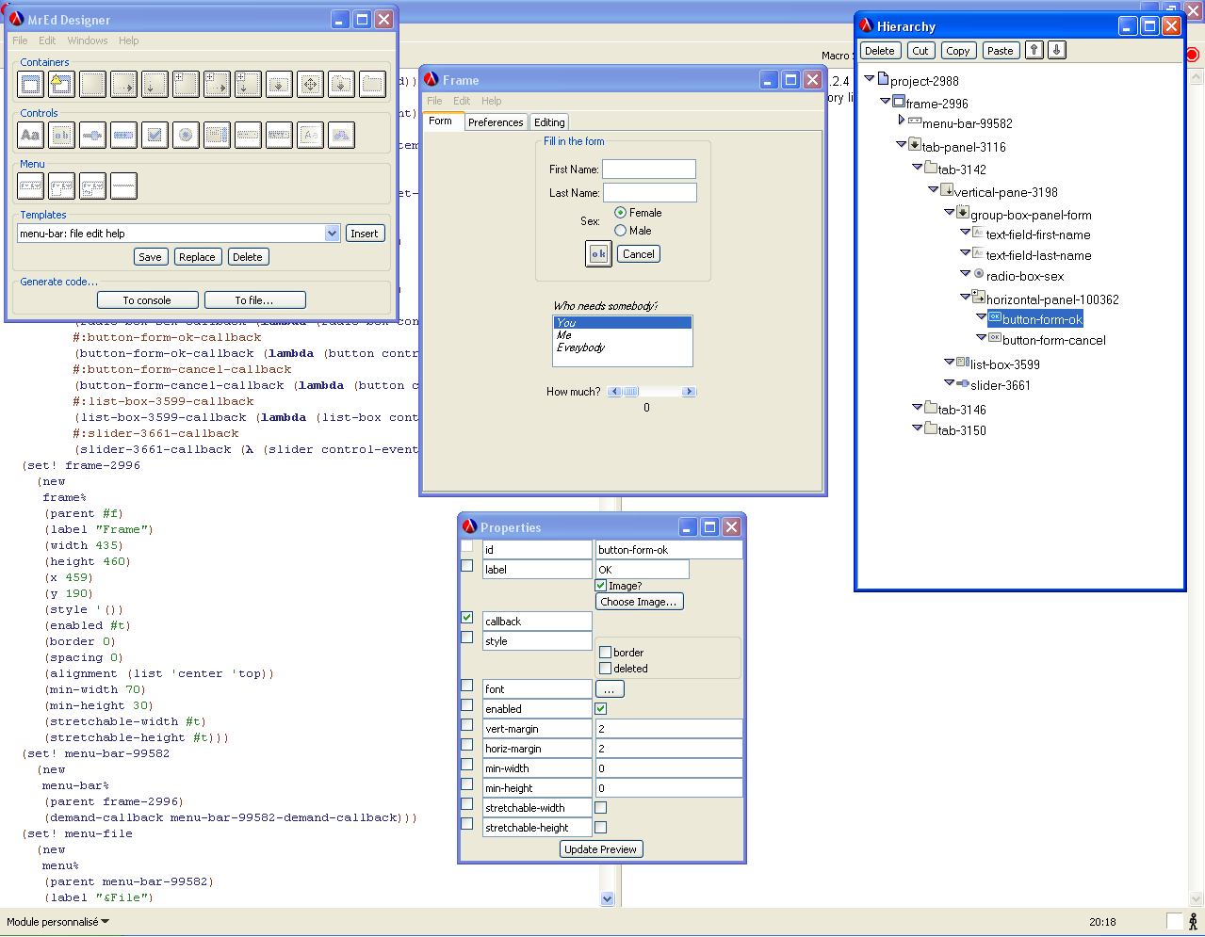Click the 'How much?' slider
Screen dimensions: 1205x937
652,392
